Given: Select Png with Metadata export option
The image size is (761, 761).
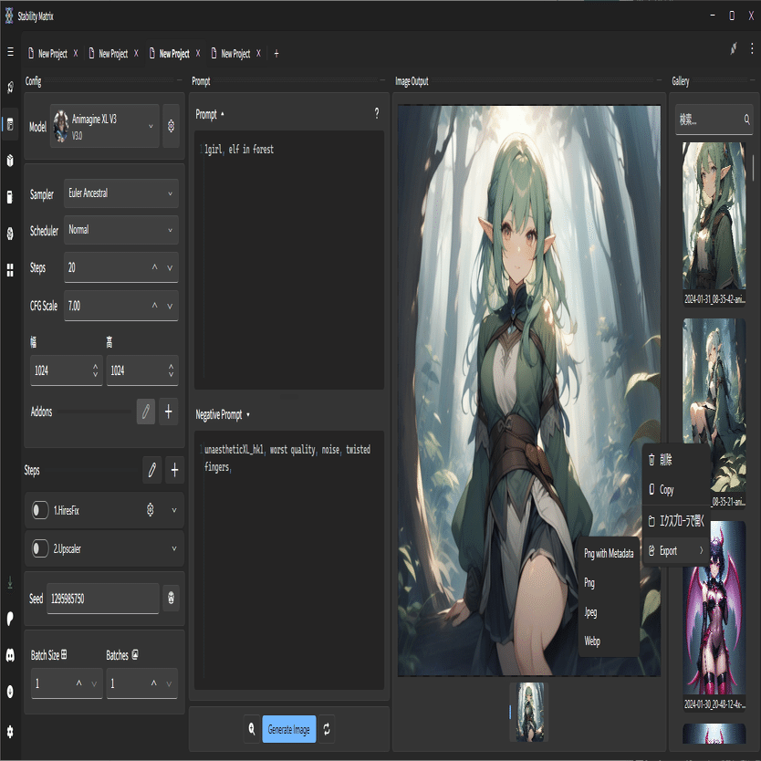Looking at the screenshot, I should (609, 553).
